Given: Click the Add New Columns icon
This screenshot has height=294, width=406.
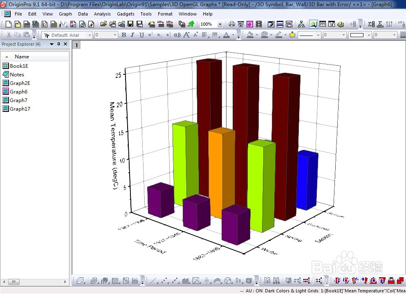Looking at the screenshot, I should (353, 24).
